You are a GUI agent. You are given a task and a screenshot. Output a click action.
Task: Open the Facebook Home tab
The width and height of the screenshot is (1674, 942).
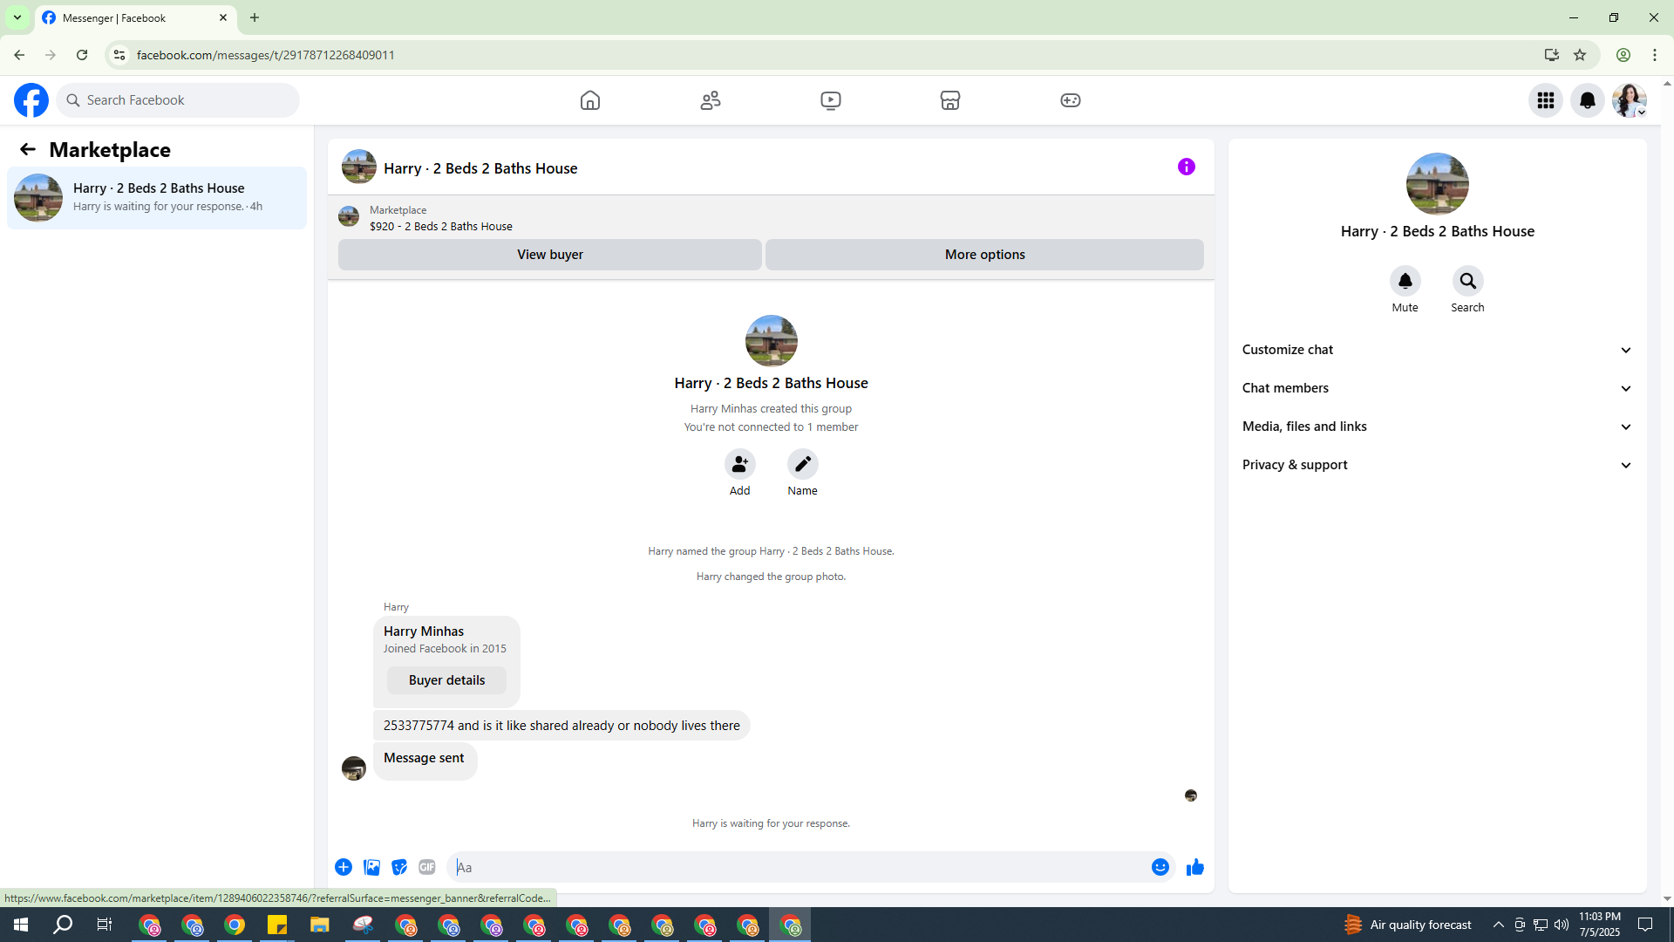pos(590,100)
